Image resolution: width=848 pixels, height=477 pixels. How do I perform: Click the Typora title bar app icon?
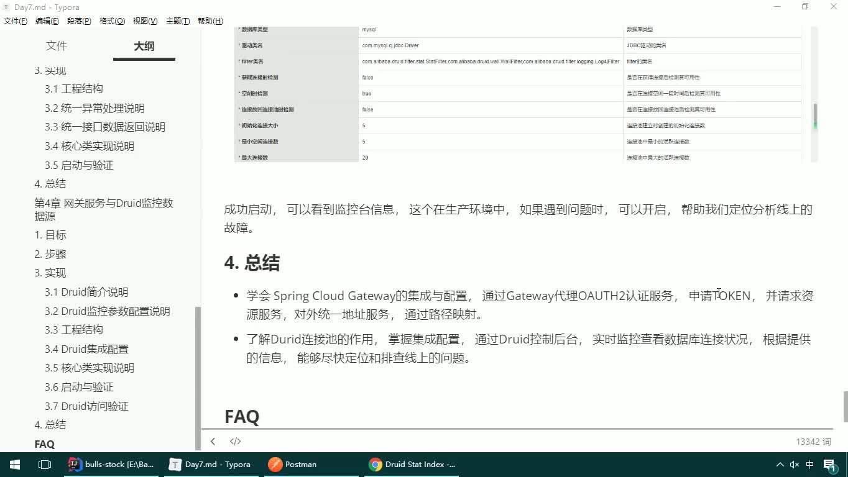click(6, 7)
